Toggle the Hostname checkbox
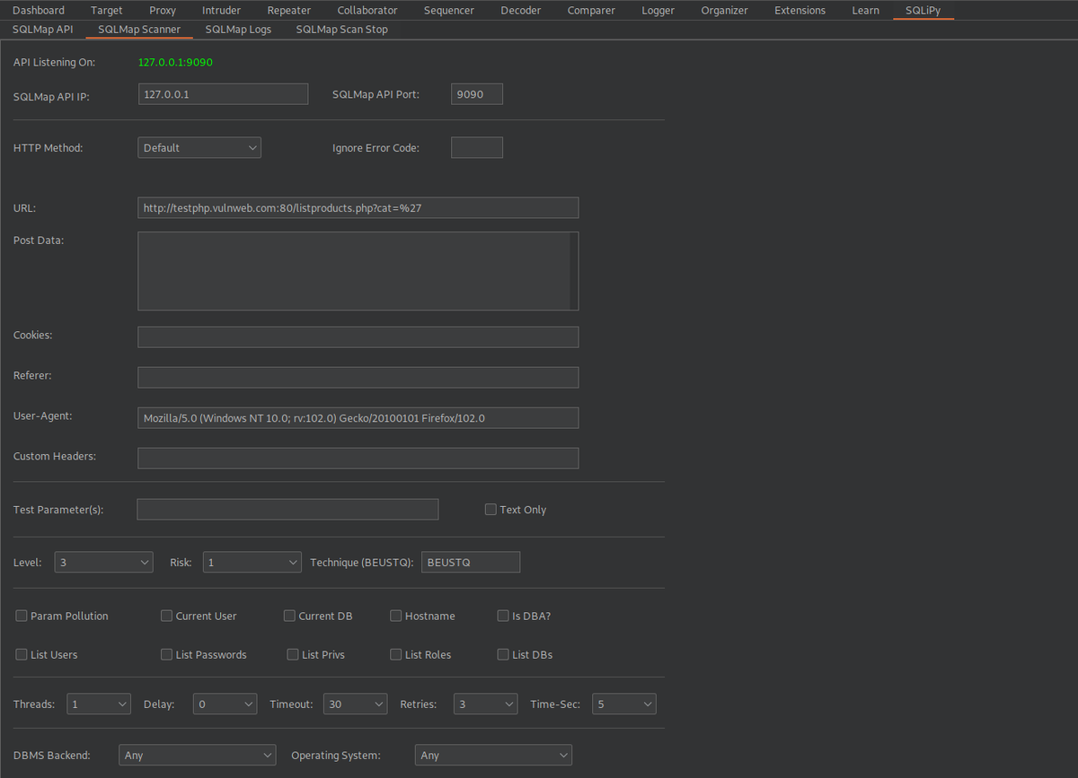Screen dimensions: 1078x778 tap(396, 616)
